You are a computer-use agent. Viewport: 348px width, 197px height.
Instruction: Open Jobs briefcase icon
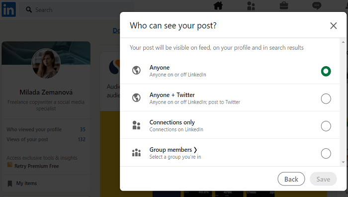tap(284, 5)
